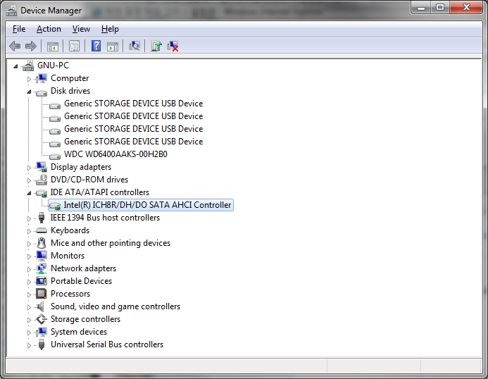
Task: Click the GNU-PC computer root icon
Action: [28, 66]
